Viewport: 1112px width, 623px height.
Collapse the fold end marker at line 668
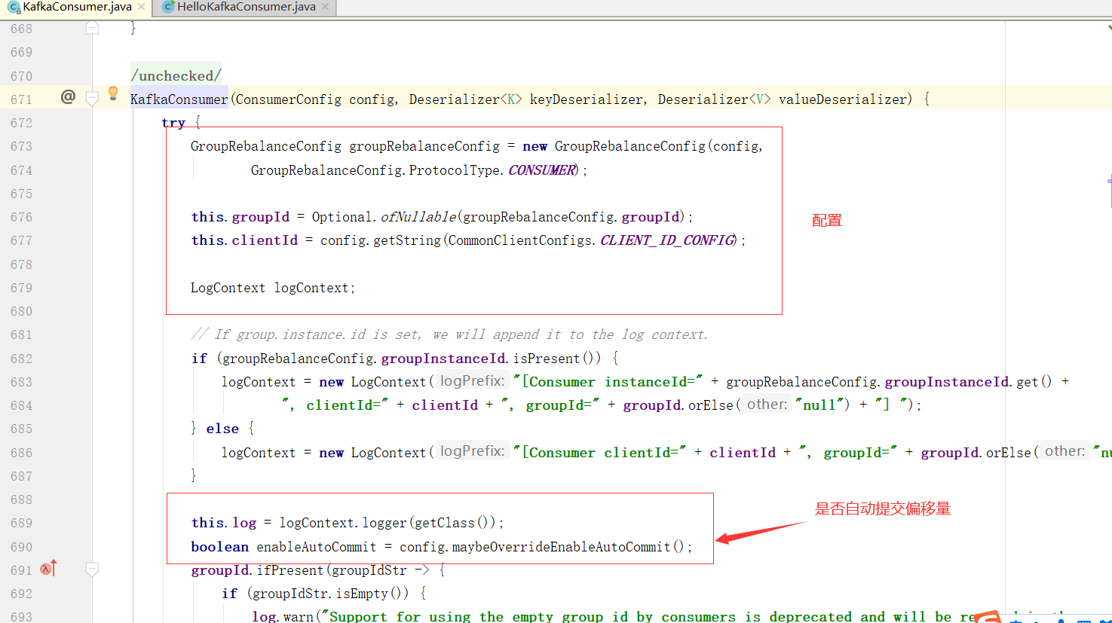(x=92, y=29)
